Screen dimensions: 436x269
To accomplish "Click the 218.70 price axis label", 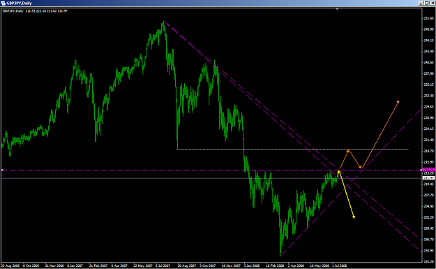I will point(428,151).
